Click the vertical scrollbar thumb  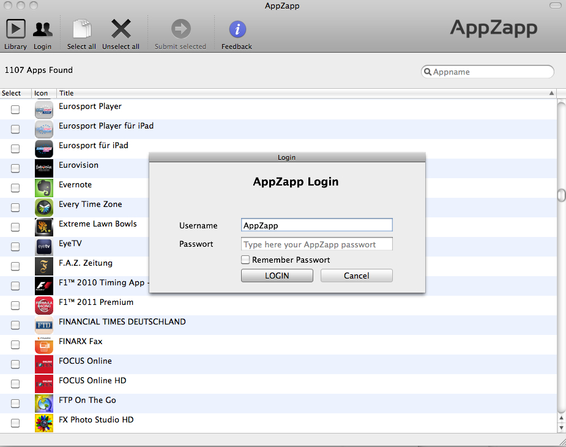coord(561,195)
